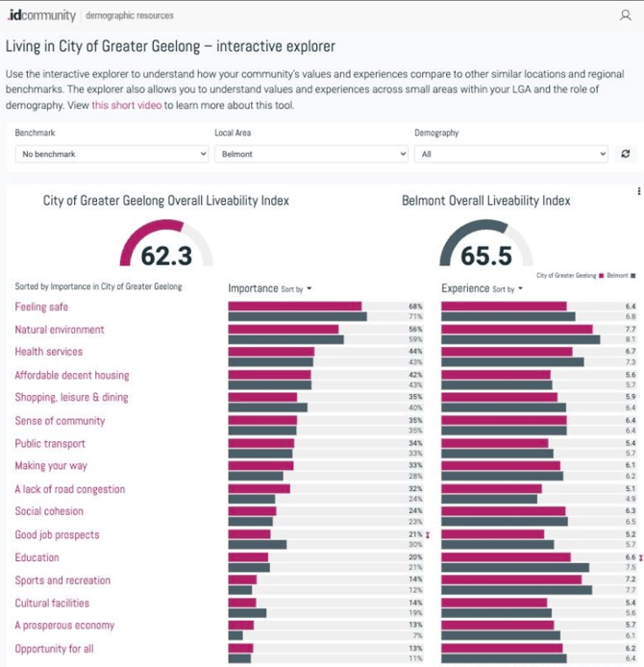Image resolution: width=644 pixels, height=667 pixels.
Task: Click the 'demographic resources' header link
Action: click(x=130, y=15)
